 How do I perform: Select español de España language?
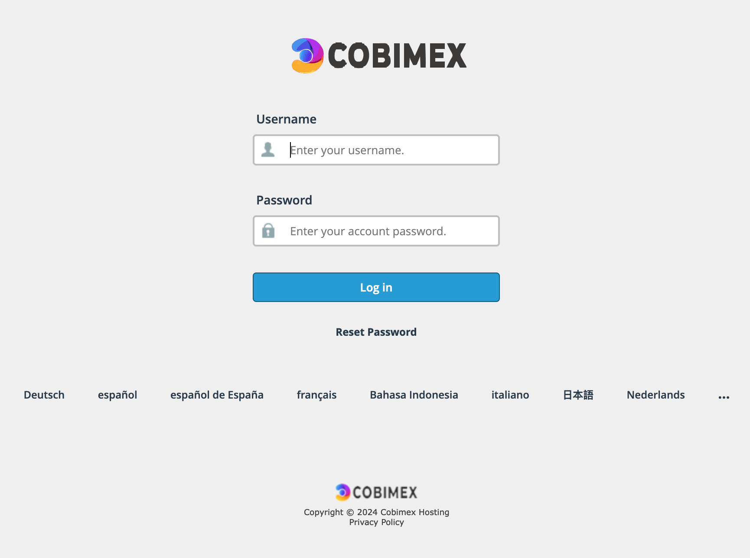click(x=217, y=395)
